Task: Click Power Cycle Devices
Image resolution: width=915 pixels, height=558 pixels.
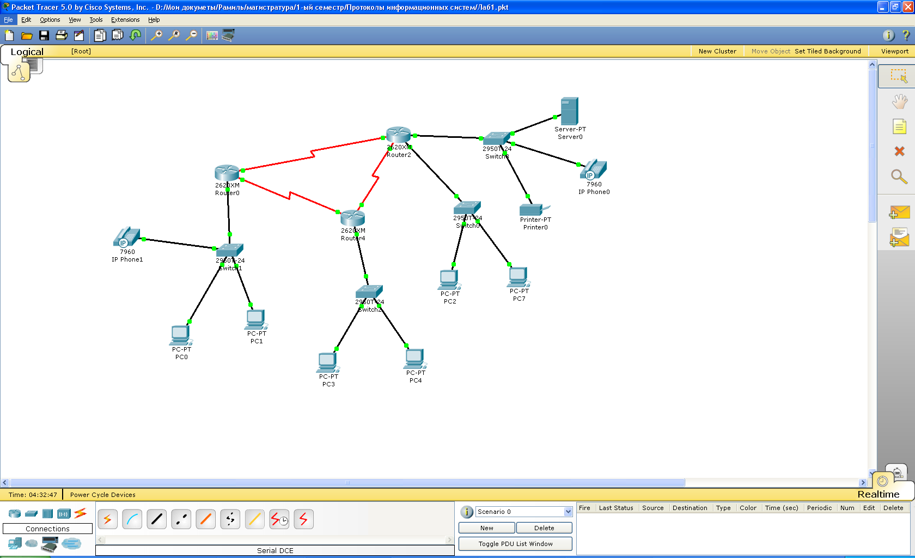Action: pos(103,495)
